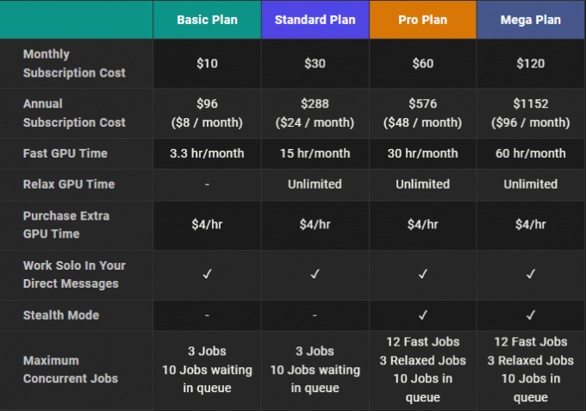Click the Stealth Mode checkmark under Mega Plan
The width and height of the screenshot is (586, 411).
531,315
